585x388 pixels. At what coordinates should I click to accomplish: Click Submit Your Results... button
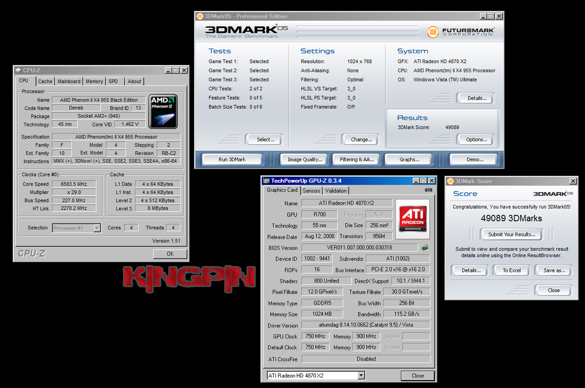pyautogui.click(x=511, y=234)
